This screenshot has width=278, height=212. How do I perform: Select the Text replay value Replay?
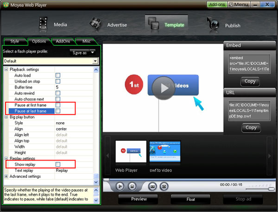coord(62,170)
